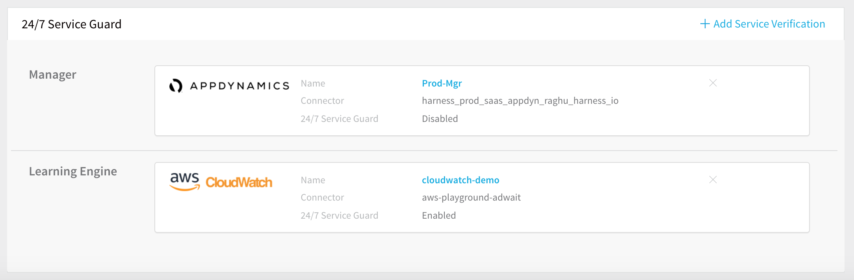Click 24/7 Service Guard label in Manager card

[339, 119]
